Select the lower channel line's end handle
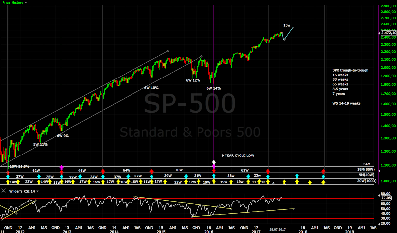Viewport: 397px width, 233px height. [x=201, y=56]
